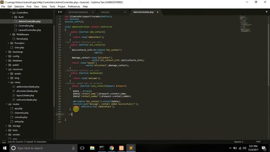Click the code minimap preview
The width and height of the screenshot is (270, 152).
pyautogui.click(x=246, y=24)
